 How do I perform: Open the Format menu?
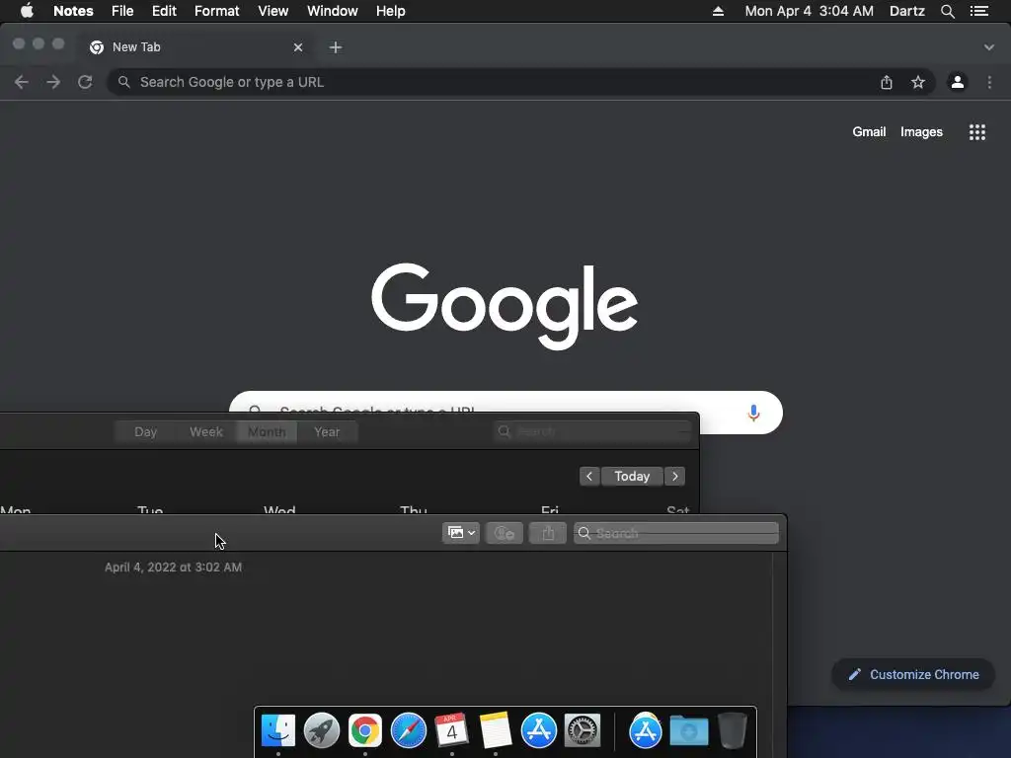tap(216, 11)
